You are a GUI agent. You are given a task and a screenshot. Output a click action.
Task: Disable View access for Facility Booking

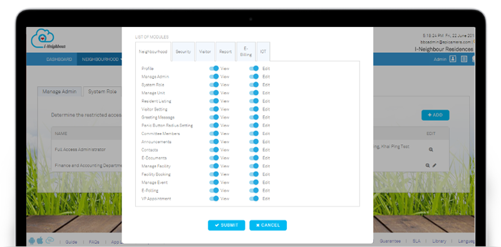[214, 174]
